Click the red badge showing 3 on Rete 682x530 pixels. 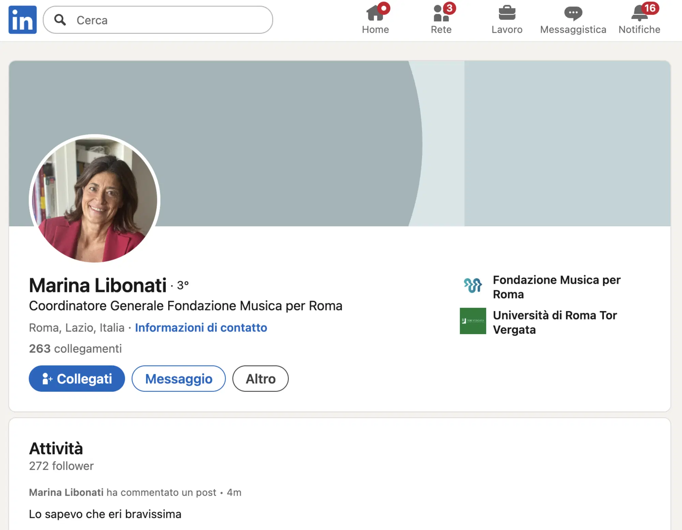[449, 8]
